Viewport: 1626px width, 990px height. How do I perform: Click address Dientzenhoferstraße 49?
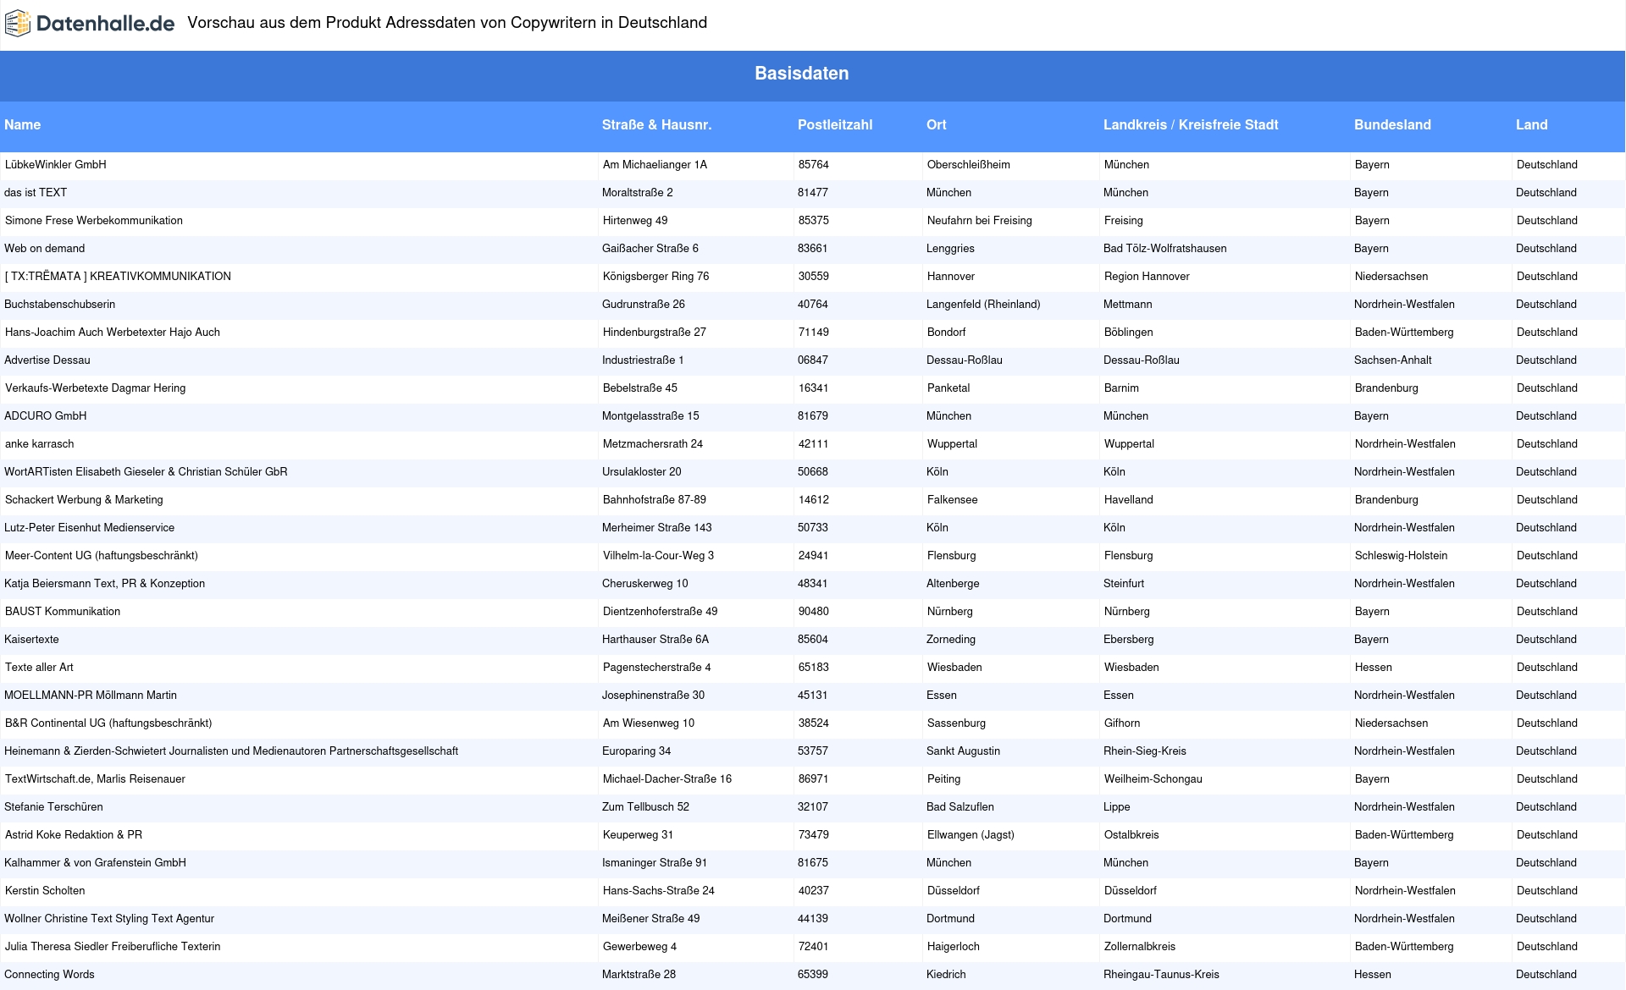pos(661,612)
